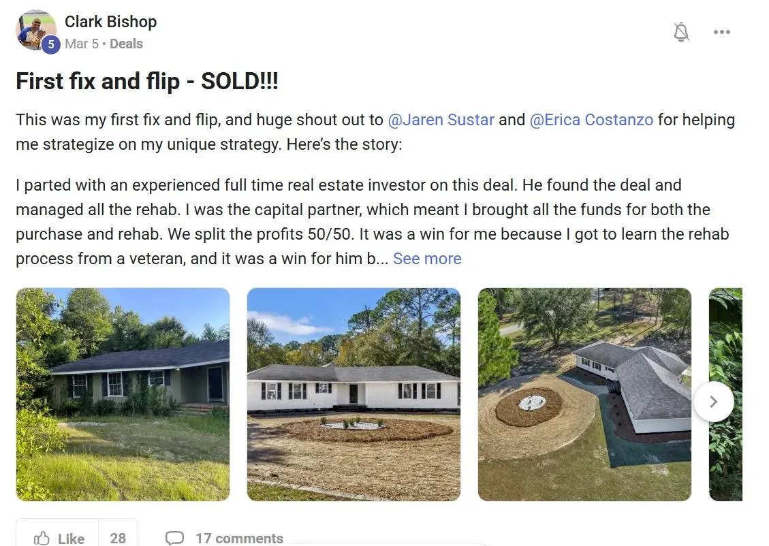Open the 17 comments link
Screen dimensions: 769x546
pyautogui.click(x=239, y=538)
